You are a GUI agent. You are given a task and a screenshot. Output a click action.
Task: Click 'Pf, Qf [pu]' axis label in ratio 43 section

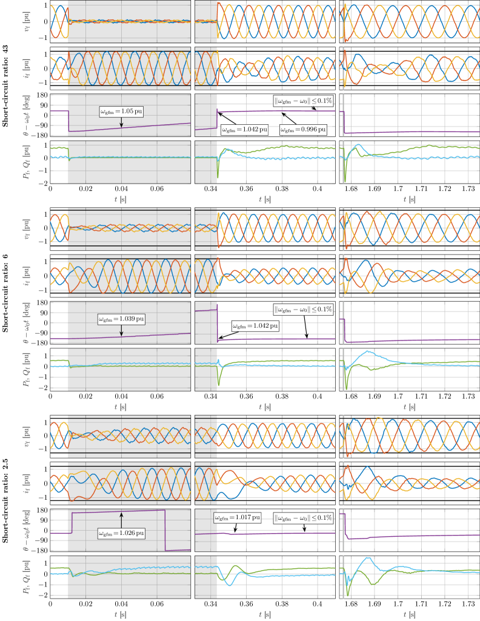[x=26, y=162]
